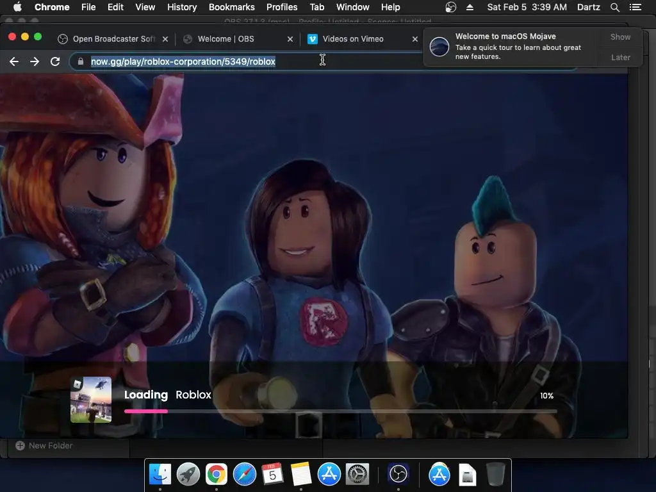Open the disk image file icon in Dock
The width and height of the screenshot is (656, 492).
[x=467, y=475]
